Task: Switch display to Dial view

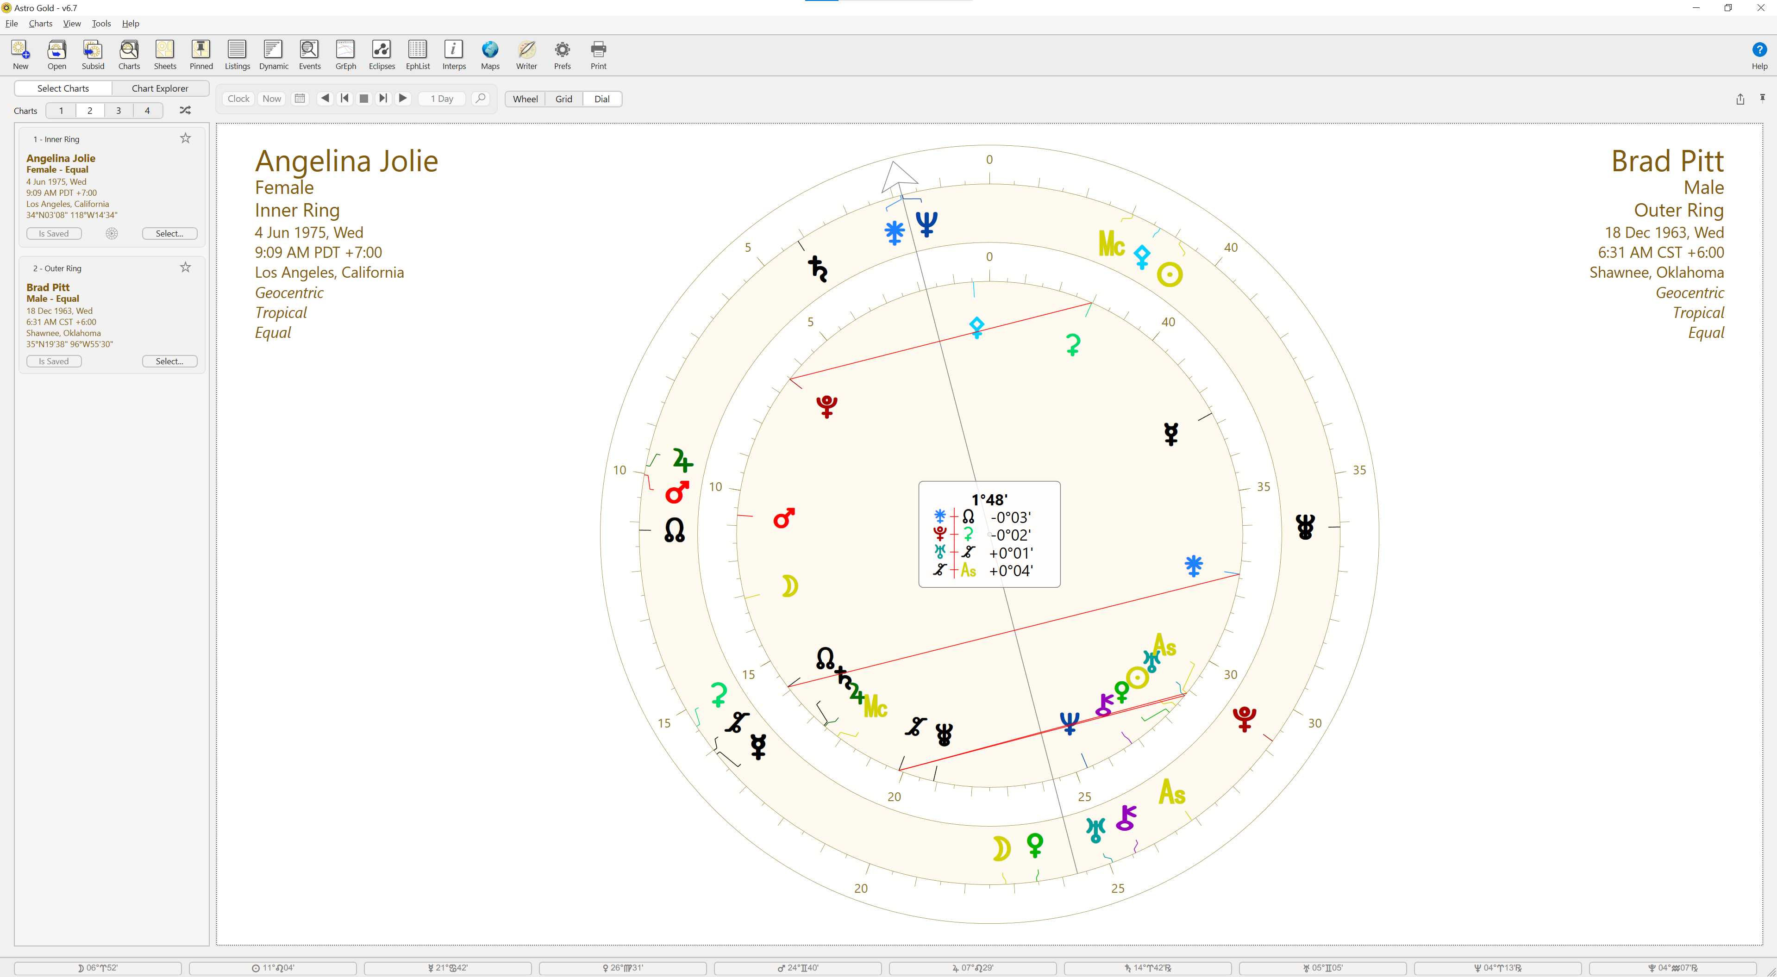Action: click(602, 99)
